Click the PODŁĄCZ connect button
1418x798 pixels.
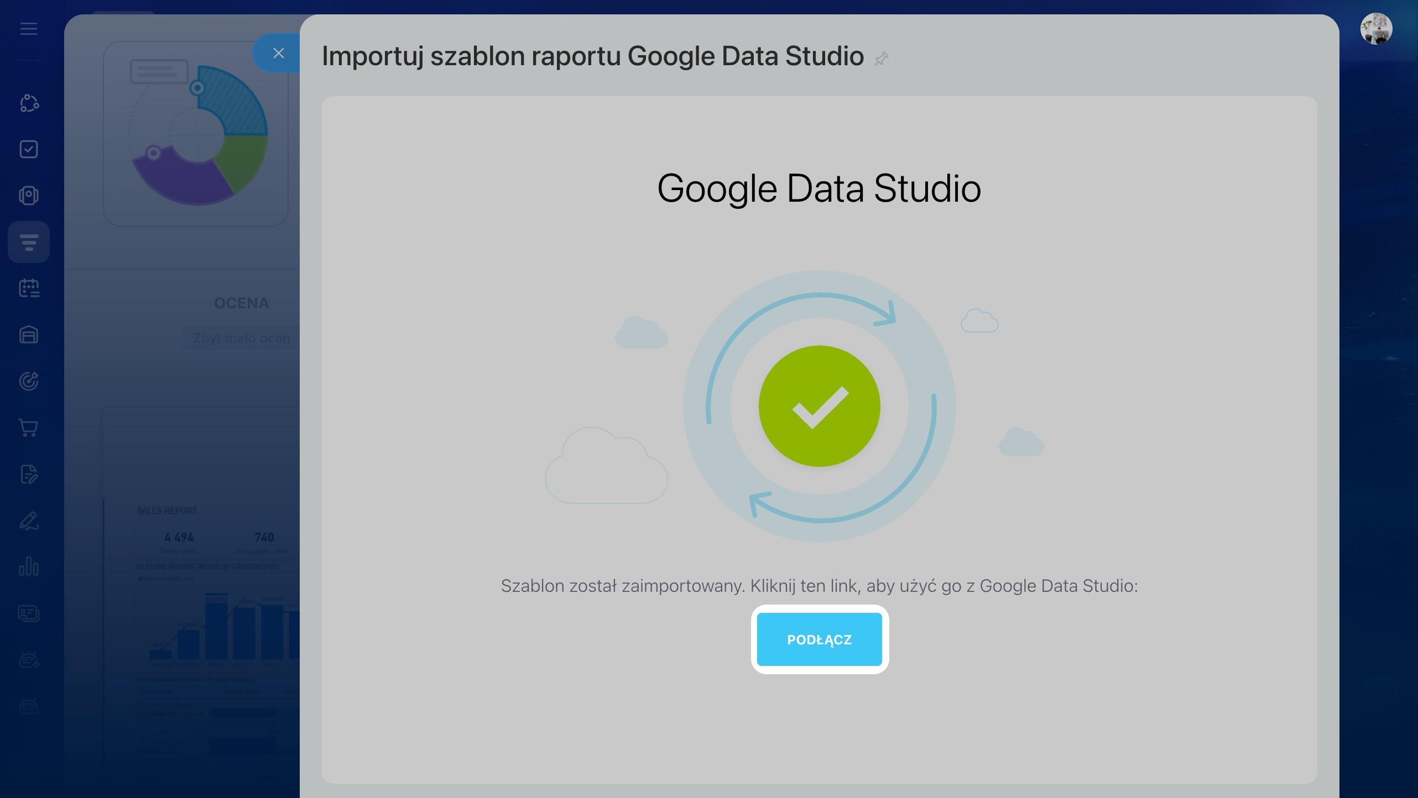[x=819, y=639]
